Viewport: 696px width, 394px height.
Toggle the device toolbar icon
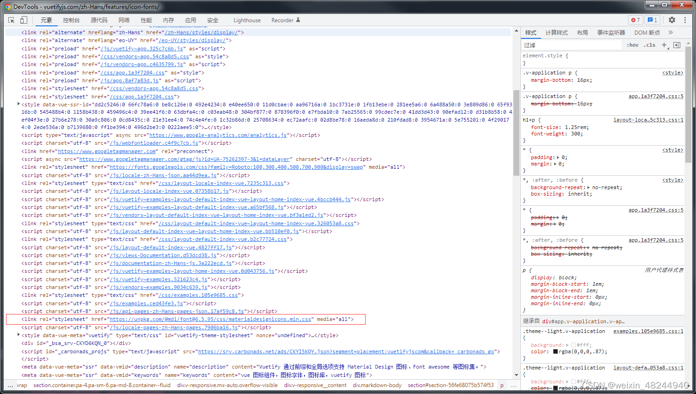pyautogui.click(x=24, y=20)
